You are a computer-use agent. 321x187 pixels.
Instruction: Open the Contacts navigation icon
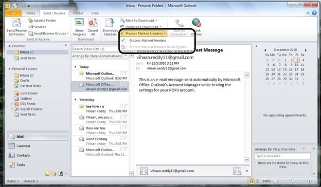pyautogui.click(x=11, y=155)
